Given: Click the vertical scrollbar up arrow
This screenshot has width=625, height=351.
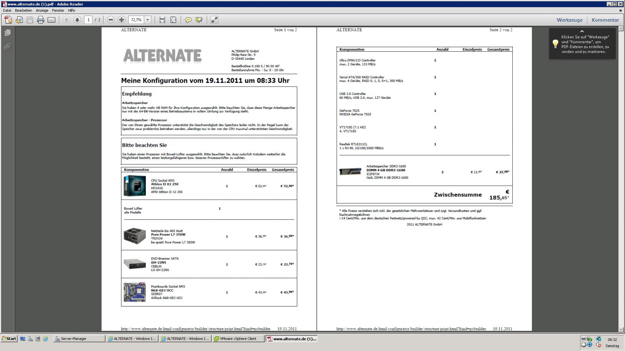Looking at the screenshot, I should click(x=621, y=29).
